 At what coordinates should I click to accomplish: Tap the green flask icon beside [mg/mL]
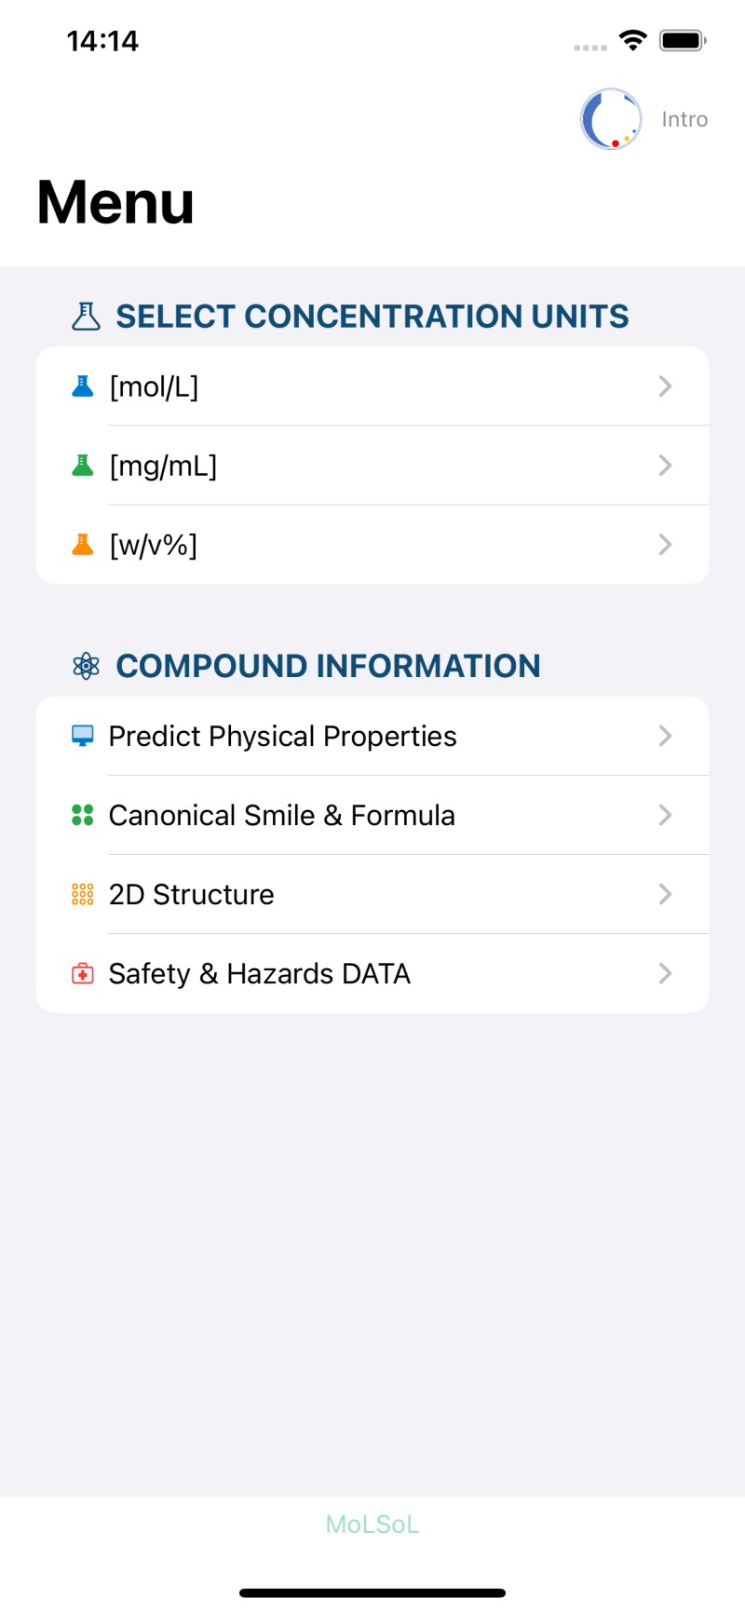tap(83, 466)
